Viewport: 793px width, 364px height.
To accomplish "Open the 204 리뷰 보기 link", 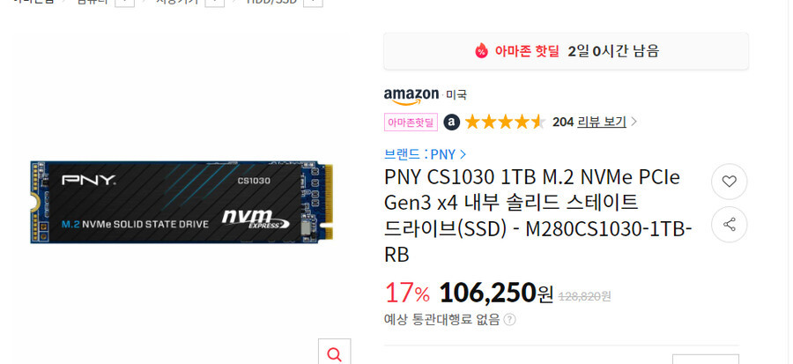I will [x=589, y=122].
